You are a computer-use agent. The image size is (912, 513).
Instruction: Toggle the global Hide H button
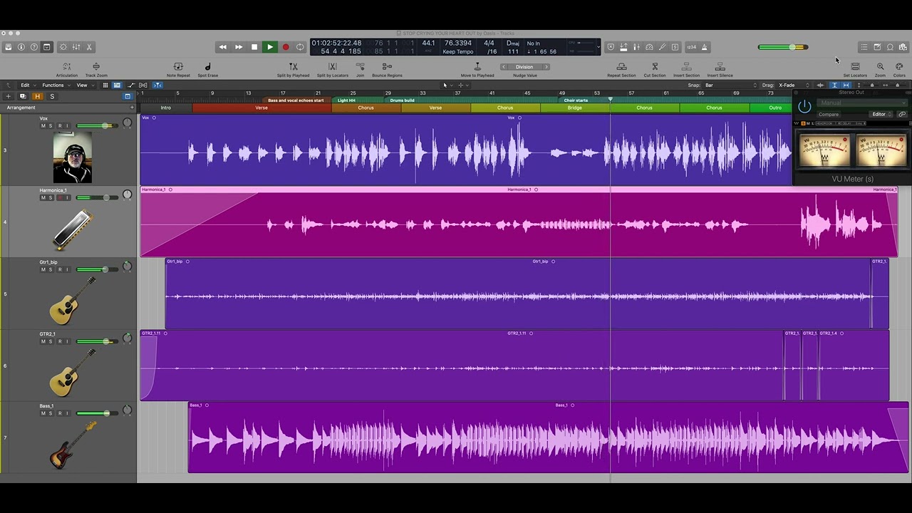(x=38, y=96)
